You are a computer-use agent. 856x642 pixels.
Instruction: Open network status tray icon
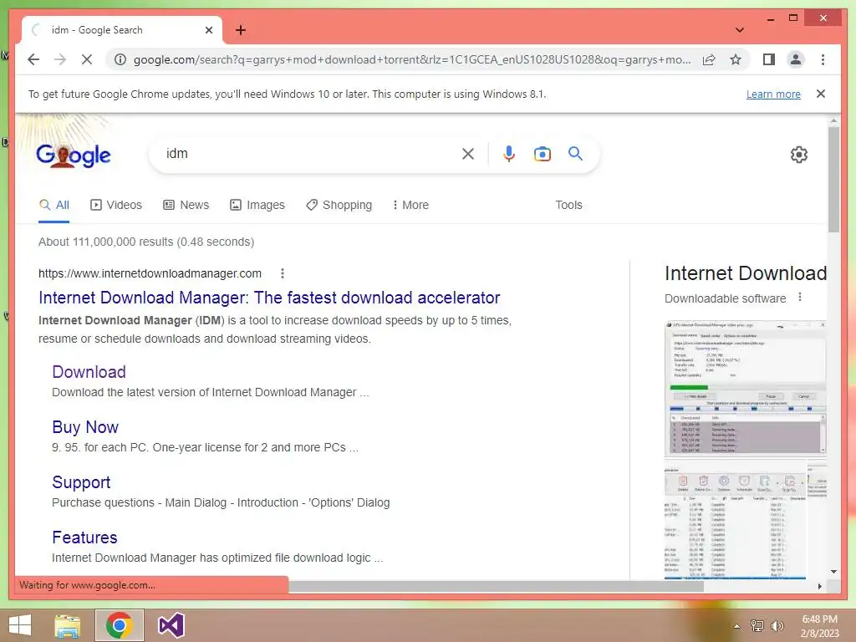point(757,626)
